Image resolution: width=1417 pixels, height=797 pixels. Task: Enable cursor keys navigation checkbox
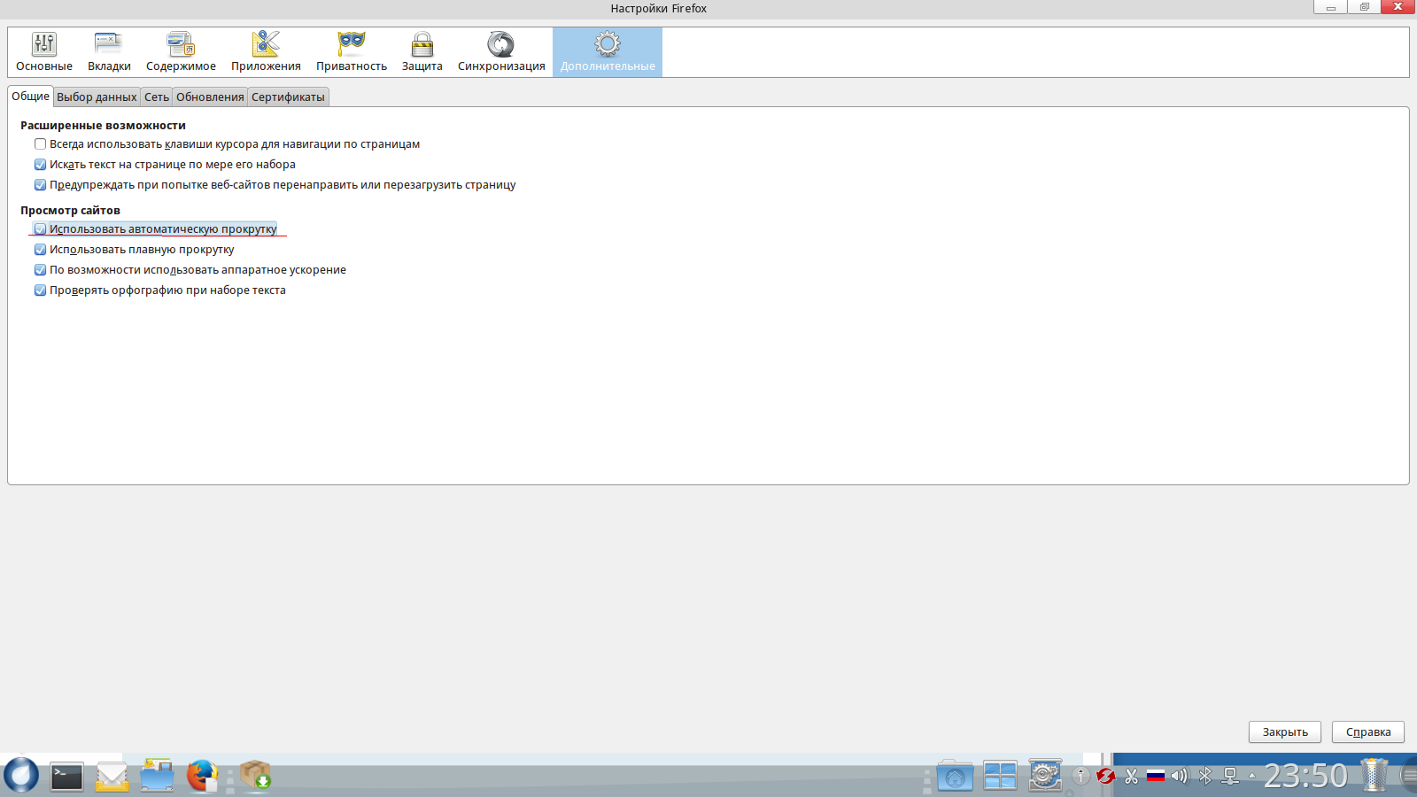40,144
